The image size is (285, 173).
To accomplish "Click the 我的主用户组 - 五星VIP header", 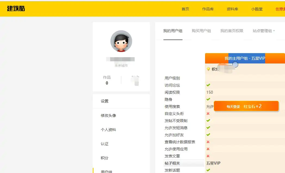I will tap(245, 58).
